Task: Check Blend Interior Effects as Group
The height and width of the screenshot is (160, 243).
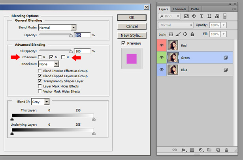Action: [x=40, y=71]
